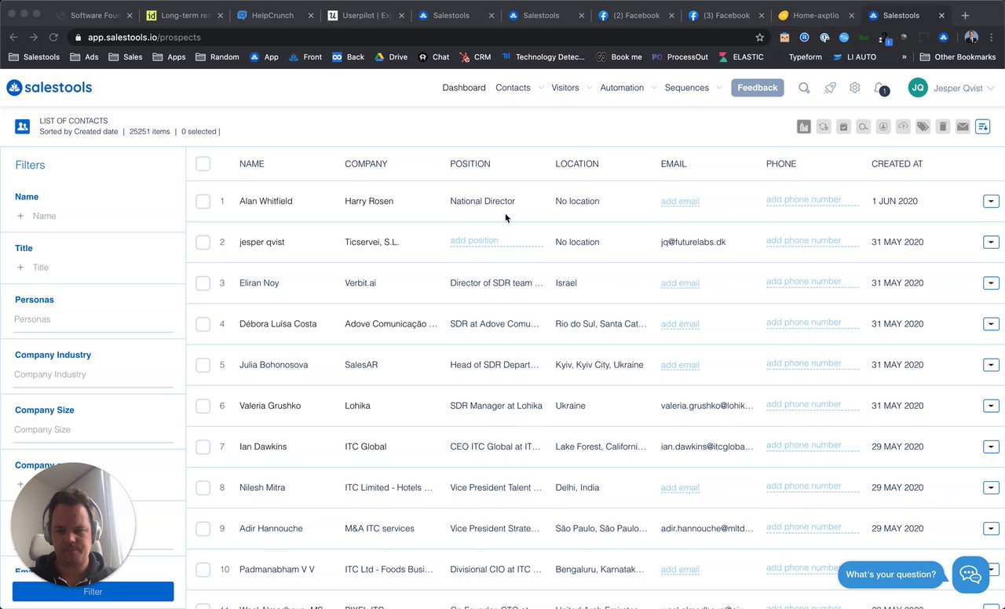The image size is (1005, 609).
Task: Select the Nilesh Mitra row checkbox
Action: pos(203,487)
